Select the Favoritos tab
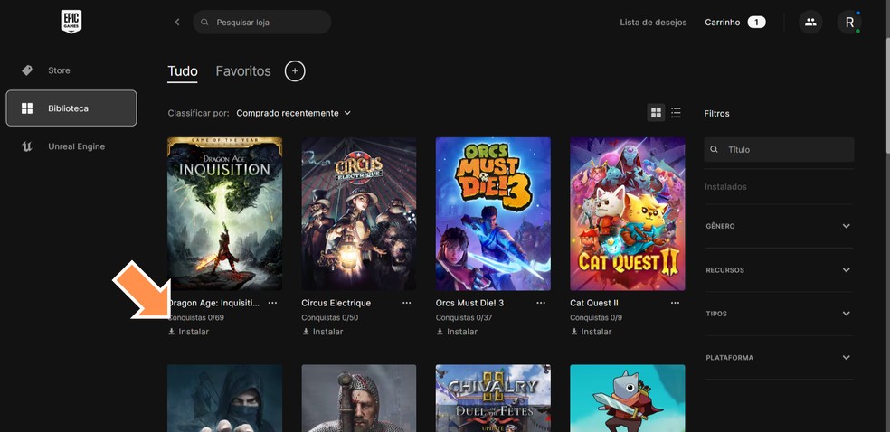The height and width of the screenshot is (432, 890). click(243, 71)
